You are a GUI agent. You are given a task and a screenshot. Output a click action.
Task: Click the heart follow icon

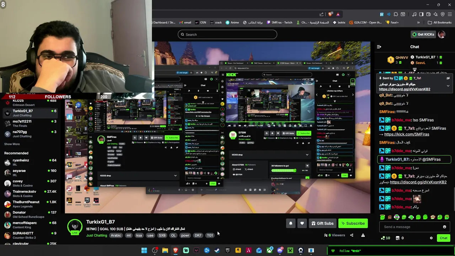coord(302,223)
